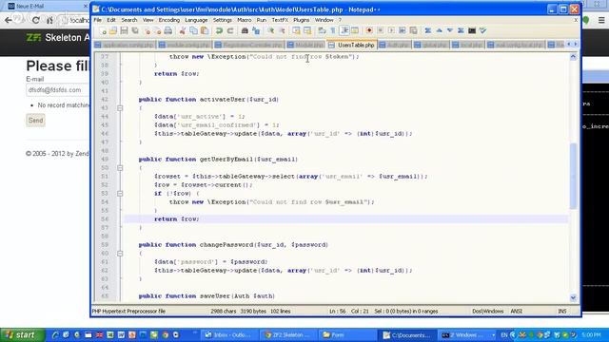The image size is (609, 342).
Task: Click the vertical scrollbar thumb in editor
Action: click(573, 176)
